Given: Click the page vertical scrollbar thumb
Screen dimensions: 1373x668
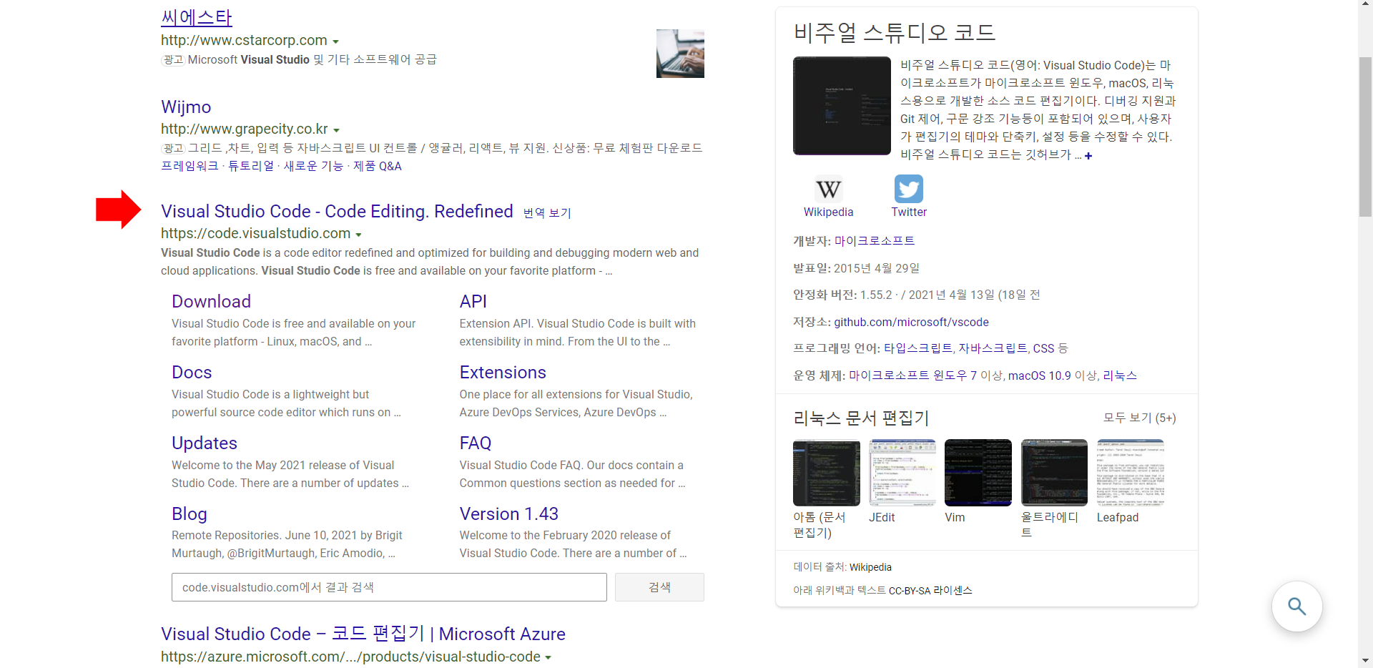Looking at the screenshot, I should pos(1365,137).
